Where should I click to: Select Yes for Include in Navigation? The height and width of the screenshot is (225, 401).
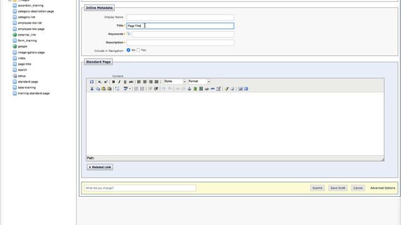(138, 50)
